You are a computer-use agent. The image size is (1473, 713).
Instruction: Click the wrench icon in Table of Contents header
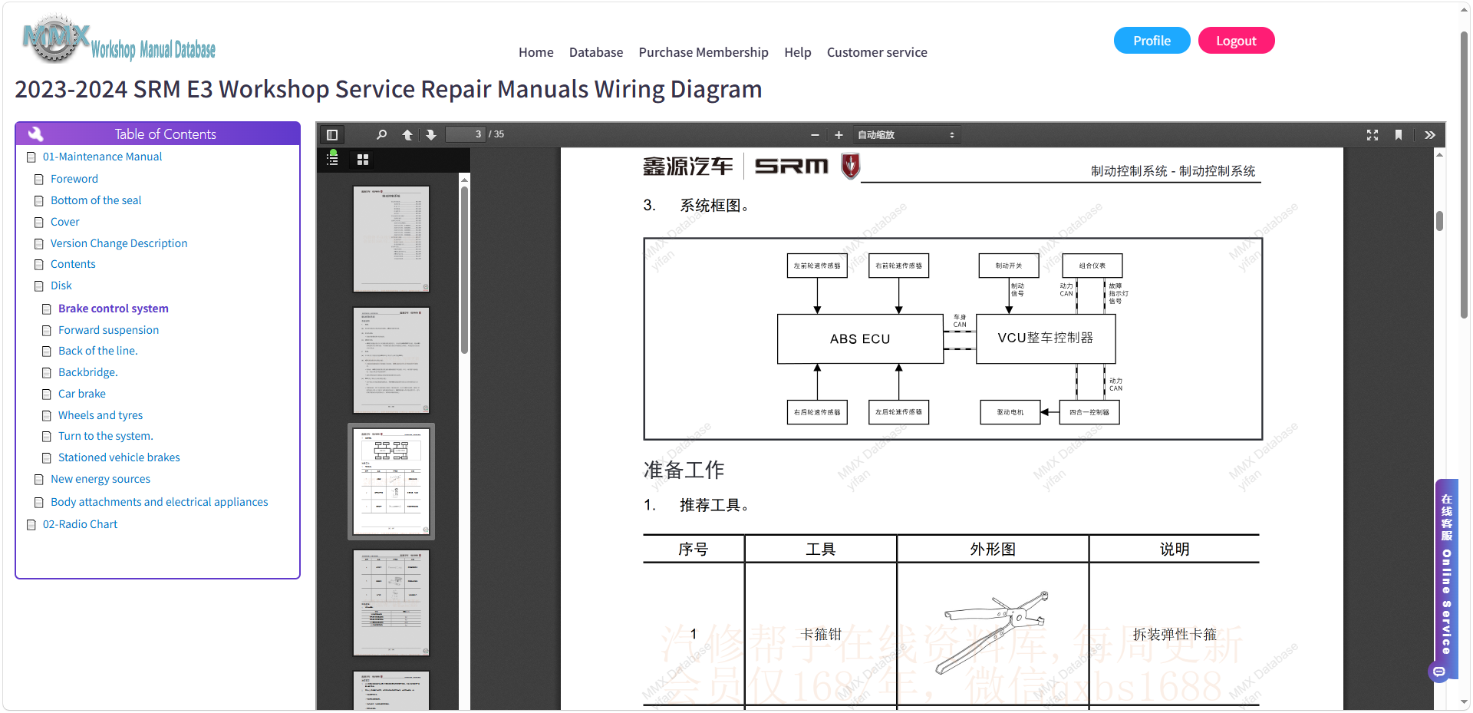(35, 134)
